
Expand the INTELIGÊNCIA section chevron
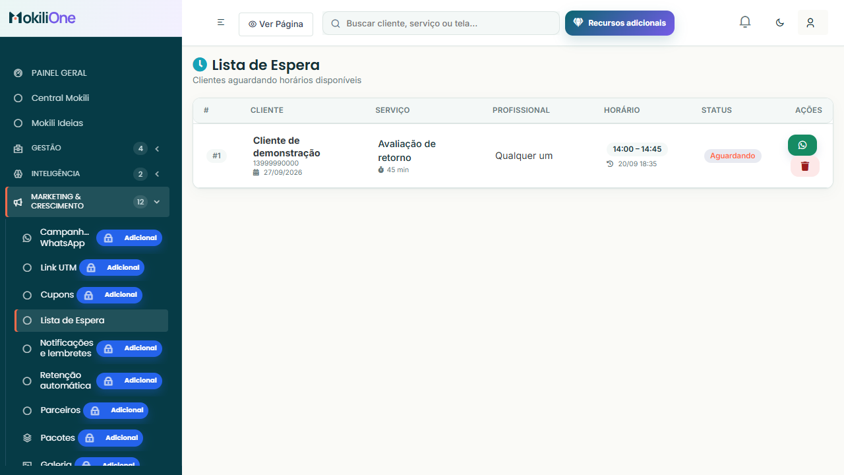point(157,174)
